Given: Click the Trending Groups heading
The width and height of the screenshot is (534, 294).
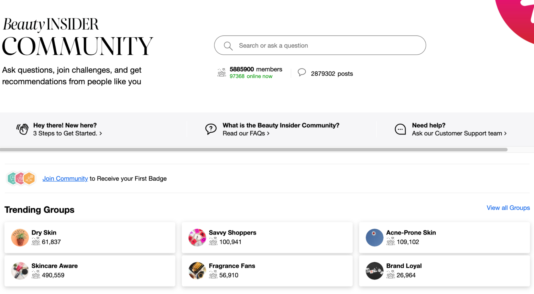Looking at the screenshot, I should (x=39, y=210).
